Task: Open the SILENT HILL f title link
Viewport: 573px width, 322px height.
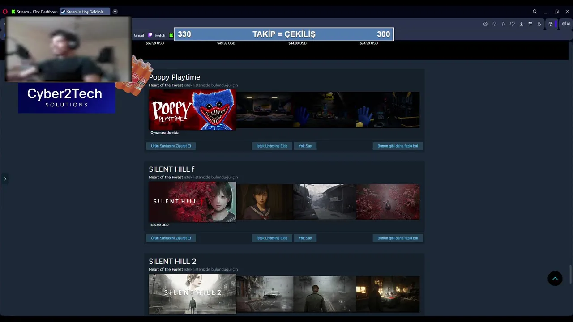Action: coord(171,169)
